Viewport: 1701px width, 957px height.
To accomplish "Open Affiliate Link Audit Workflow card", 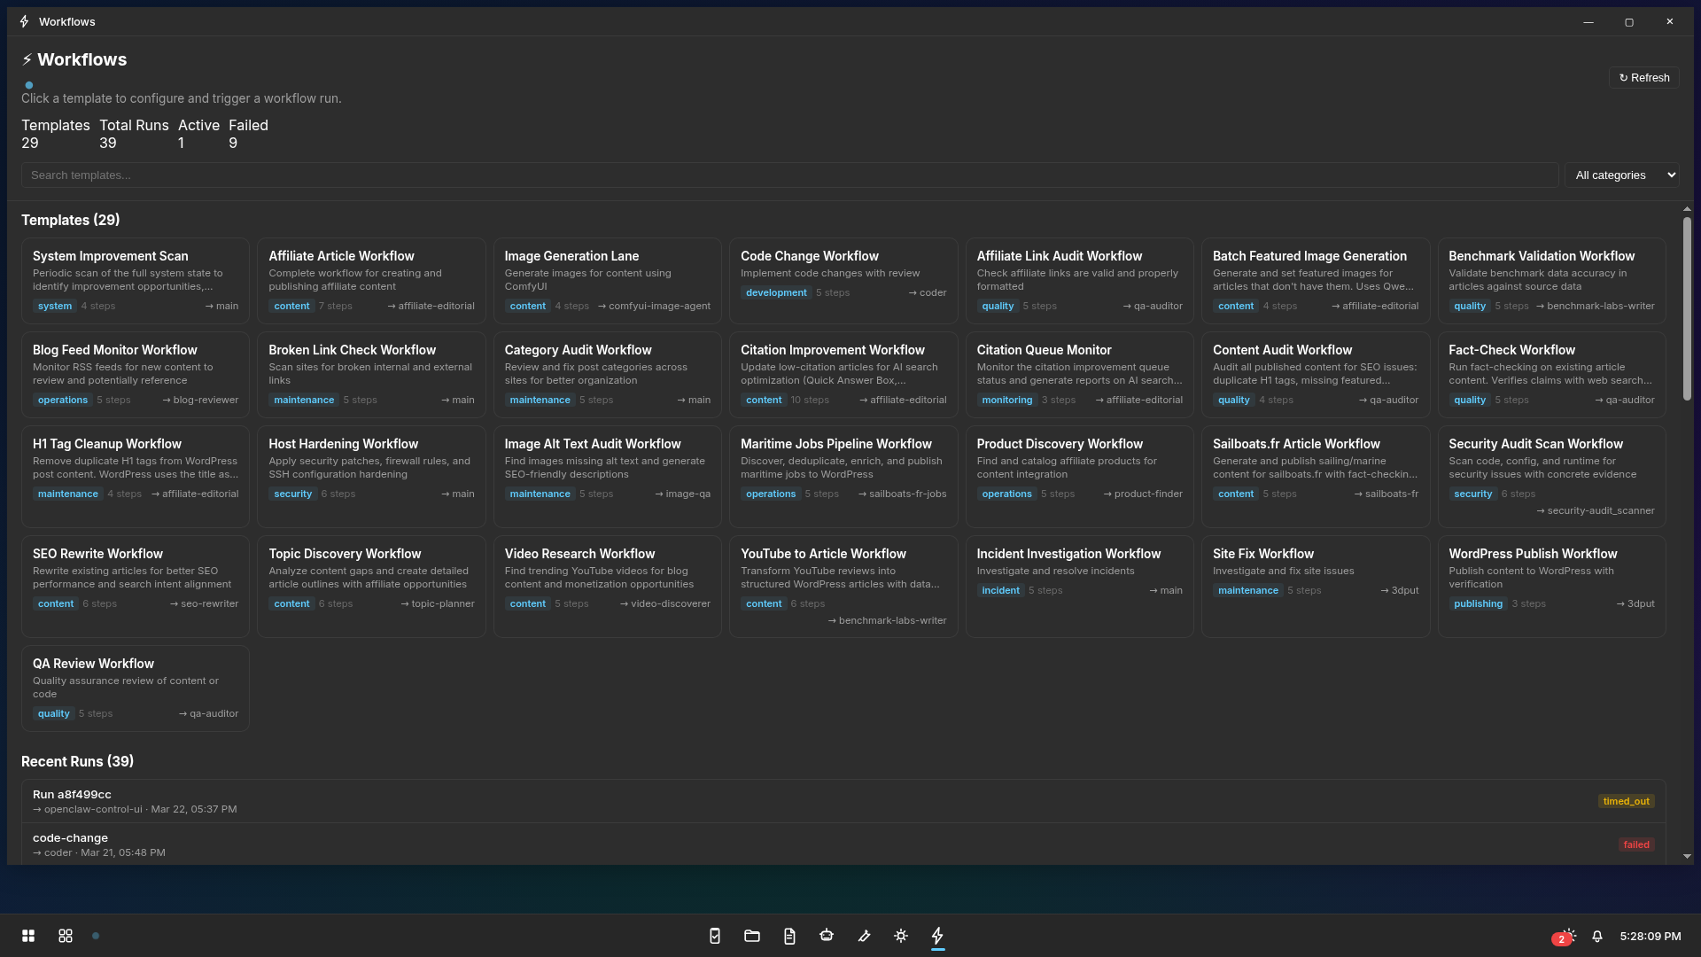I will pyautogui.click(x=1080, y=280).
